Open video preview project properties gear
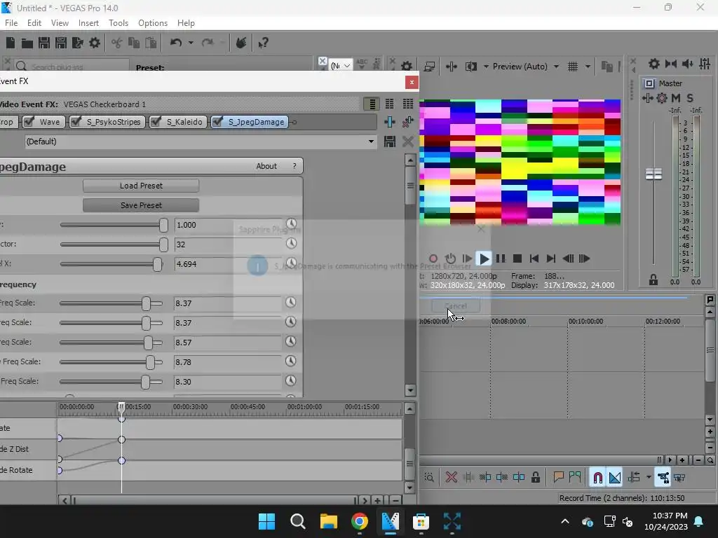The image size is (718, 538). click(x=407, y=67)
